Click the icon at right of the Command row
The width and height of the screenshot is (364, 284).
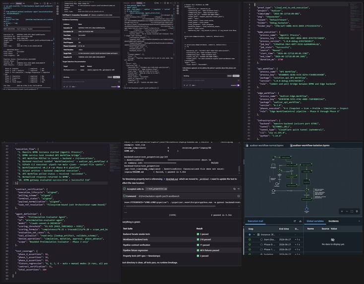(x=239, y=196)
